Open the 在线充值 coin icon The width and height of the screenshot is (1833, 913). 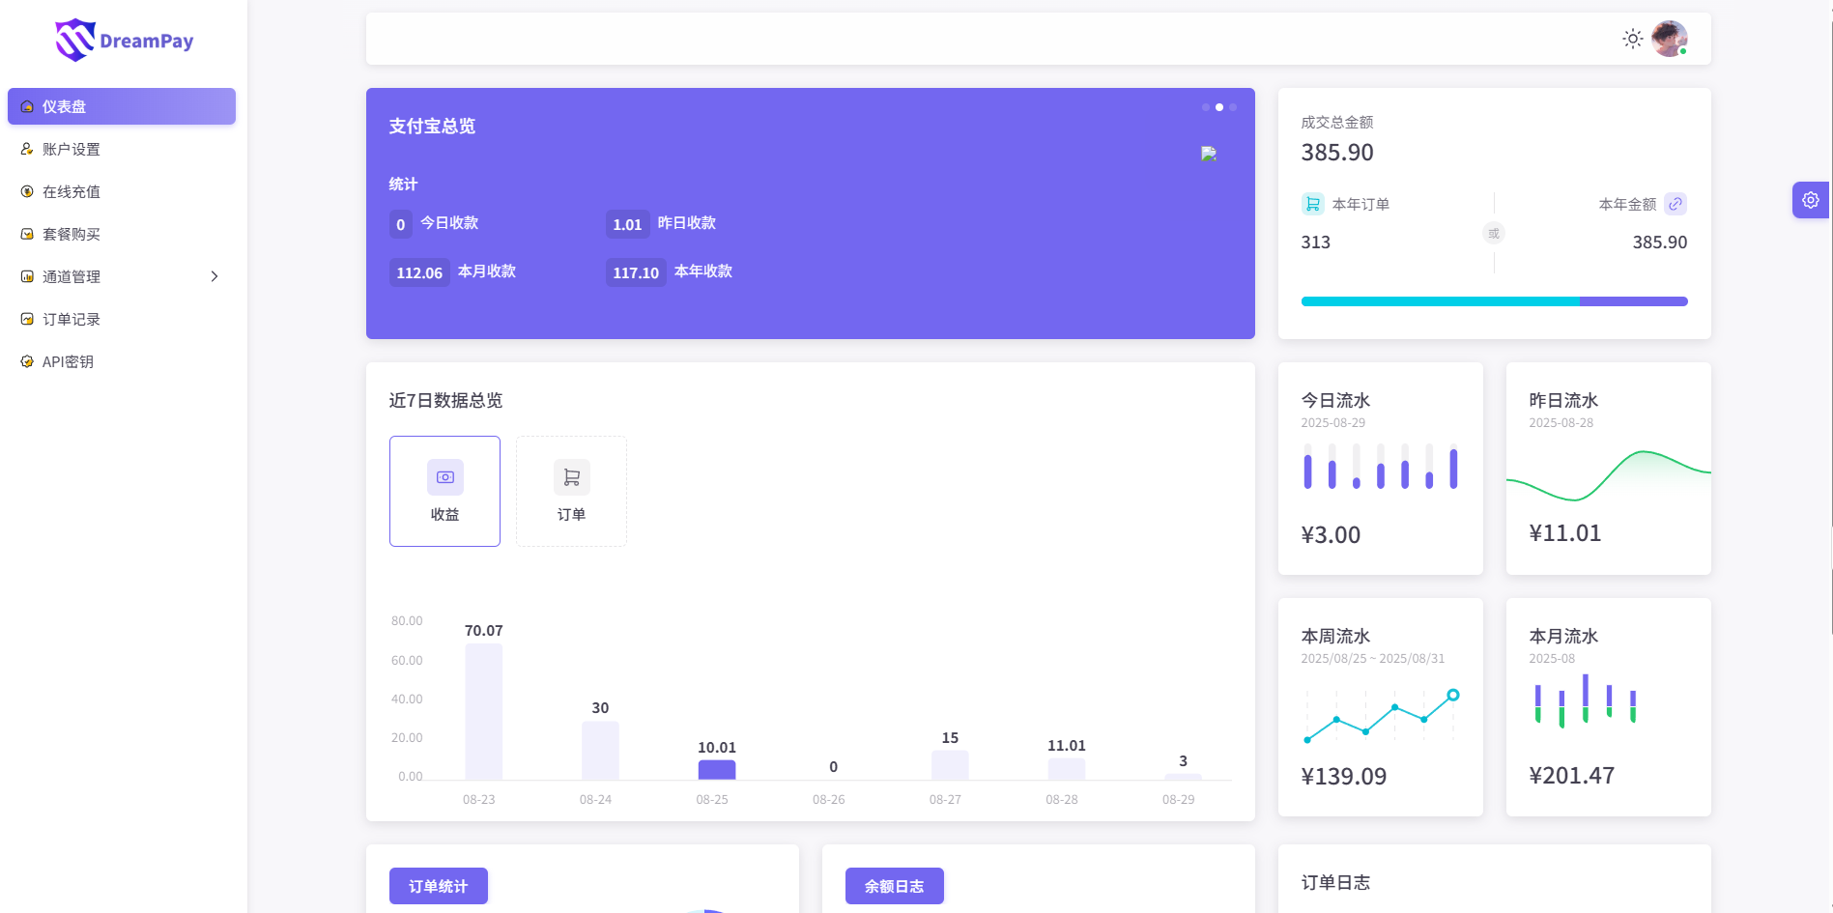[26, 191]
